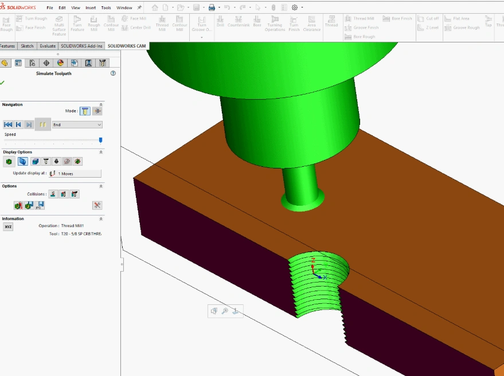The width and height of the screenshot is (504, 376).
Task: Select Turbo mode button
Action: [x=97, y=111]
